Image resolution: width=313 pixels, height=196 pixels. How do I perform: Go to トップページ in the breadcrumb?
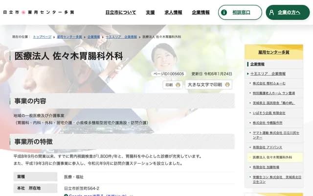tap(42, 37)
